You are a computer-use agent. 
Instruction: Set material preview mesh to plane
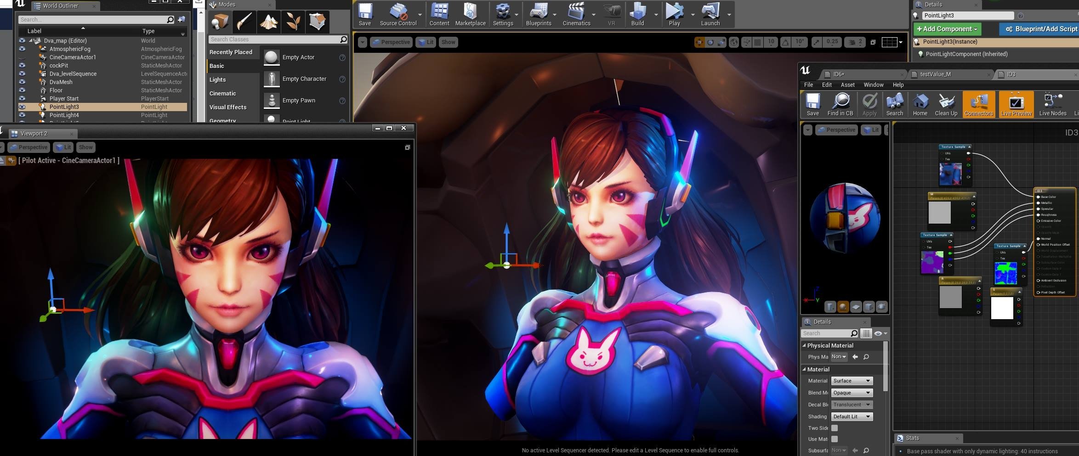[856, 307]
